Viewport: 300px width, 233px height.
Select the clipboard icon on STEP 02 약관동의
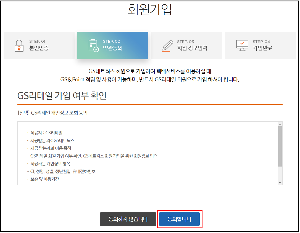(x=93, y=45)
